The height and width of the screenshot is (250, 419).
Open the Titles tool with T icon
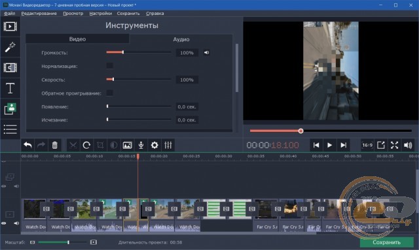tap(10, 88)
